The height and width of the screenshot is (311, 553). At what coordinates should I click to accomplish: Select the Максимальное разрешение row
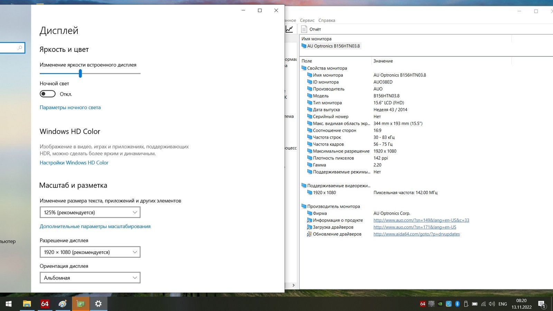pos(338,151)
